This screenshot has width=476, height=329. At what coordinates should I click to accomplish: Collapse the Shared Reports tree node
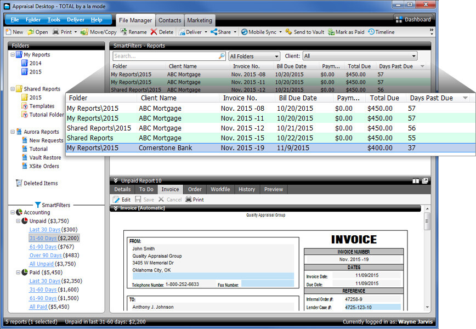click(x=13, y=89)
